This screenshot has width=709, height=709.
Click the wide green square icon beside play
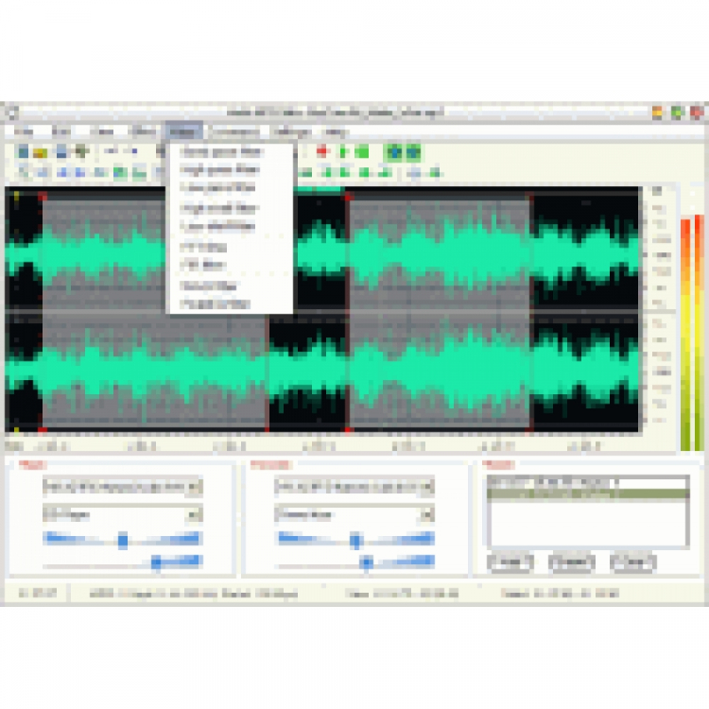click(362, 151)
